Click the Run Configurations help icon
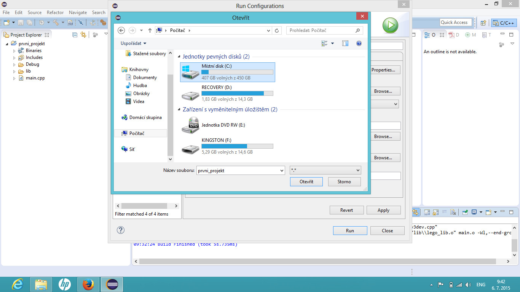The height and width of the screenshot is (292, 520). (121, 230)
